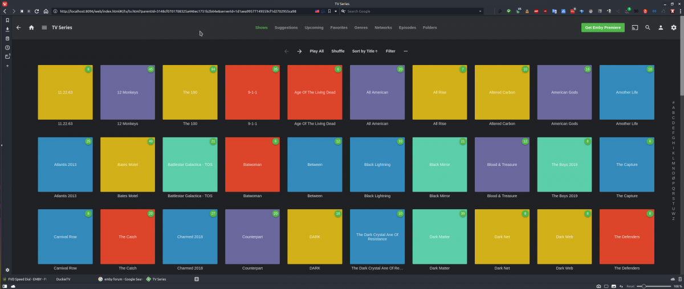Switch to the Episodes tab
Image resolution: width=684 pixels, height=289 pixels.
click(407, 27)
